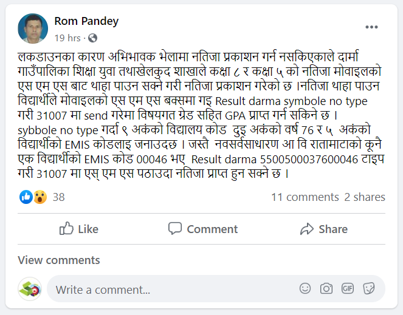
Task: Click the public audience globe icon
Action: 92,38
